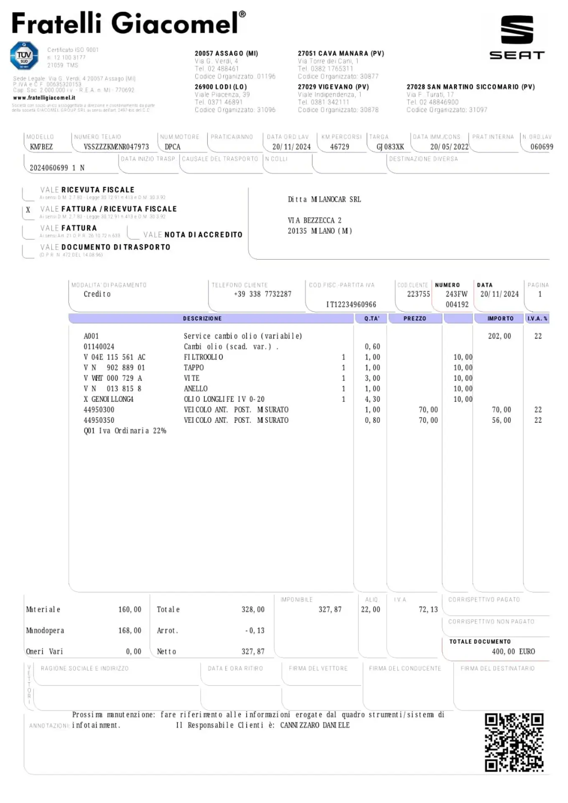This screenshot has width=568, height=803.
Task: Click company name Ditta MILANOCAR SRL
Action: pyautogui.click(x=324, y=199)
